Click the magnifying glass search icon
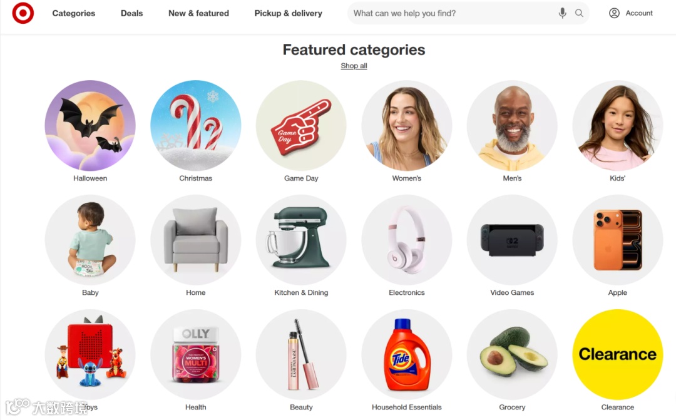This screenshot has height=420, width=676. (579, 13)
